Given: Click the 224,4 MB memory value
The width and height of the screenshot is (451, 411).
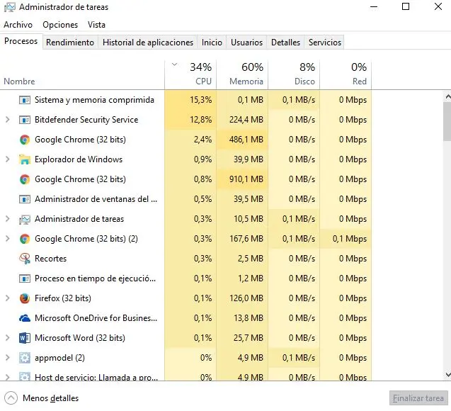Looking at the screenshot, I should click(x=246, y=120).
